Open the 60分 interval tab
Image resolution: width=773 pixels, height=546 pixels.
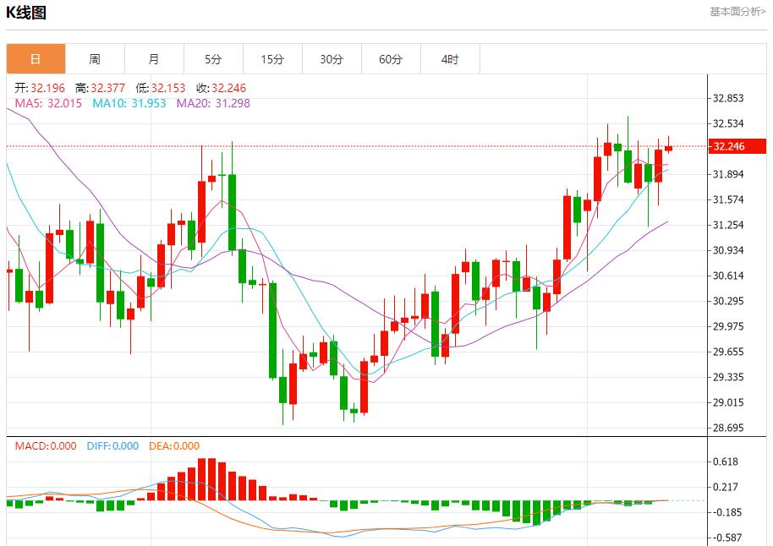(391, 59)
